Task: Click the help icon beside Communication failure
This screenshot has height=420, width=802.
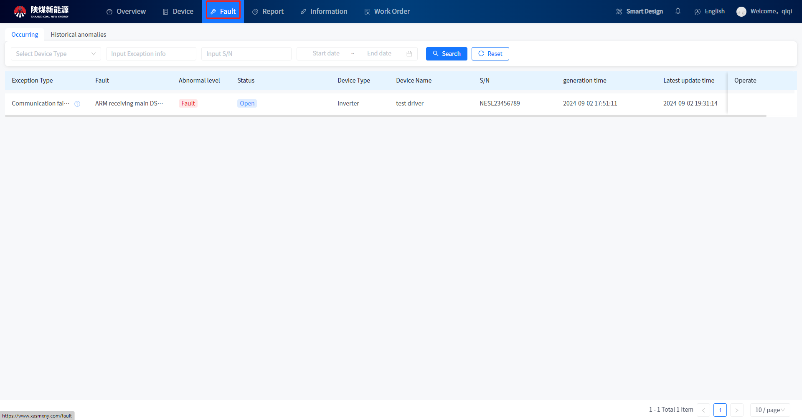Action: coord(77,104)
